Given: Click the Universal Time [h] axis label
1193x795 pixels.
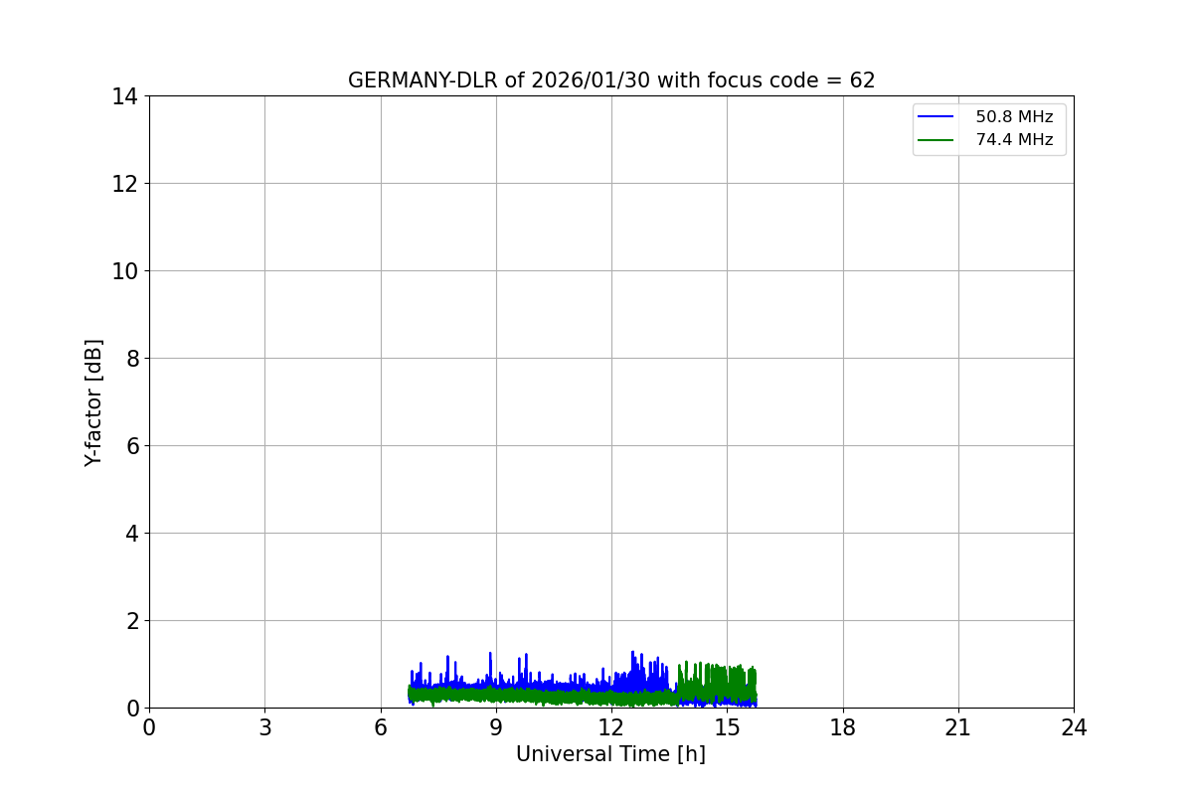Looking at the screenshot, I should point(610,754).
